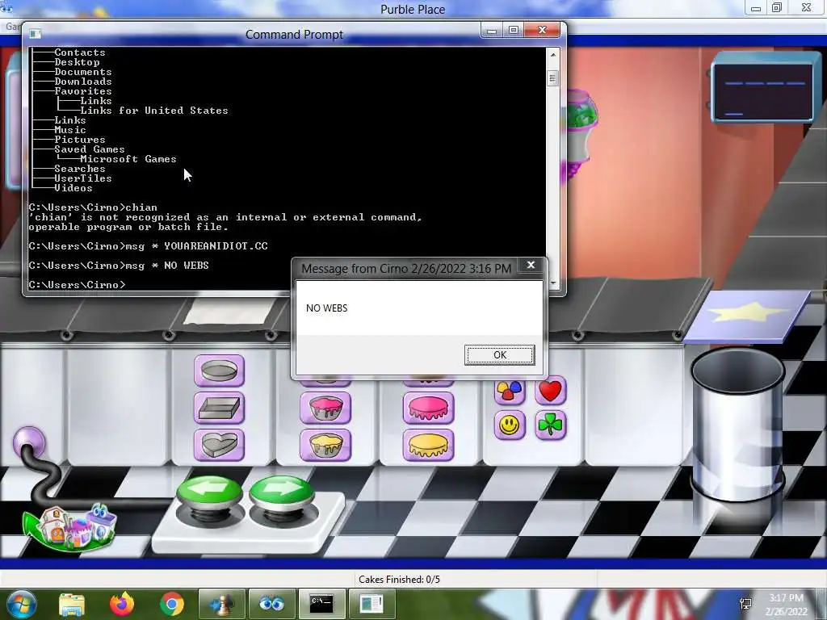Select the heart-shaped cake pan button
827x620 pixels.
219,445
